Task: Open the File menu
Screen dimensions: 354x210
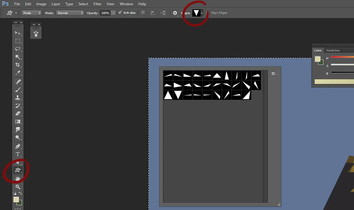Action: [x=17, y=4]
